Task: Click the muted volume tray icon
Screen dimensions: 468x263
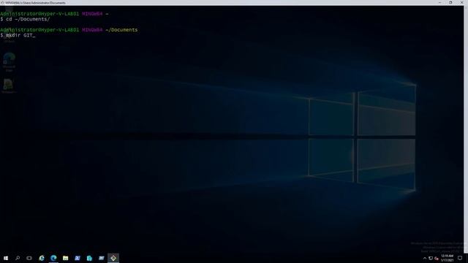Action: click(437, 258)
